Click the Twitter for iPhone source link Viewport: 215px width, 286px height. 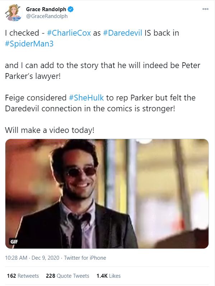[x=85, y=258]
